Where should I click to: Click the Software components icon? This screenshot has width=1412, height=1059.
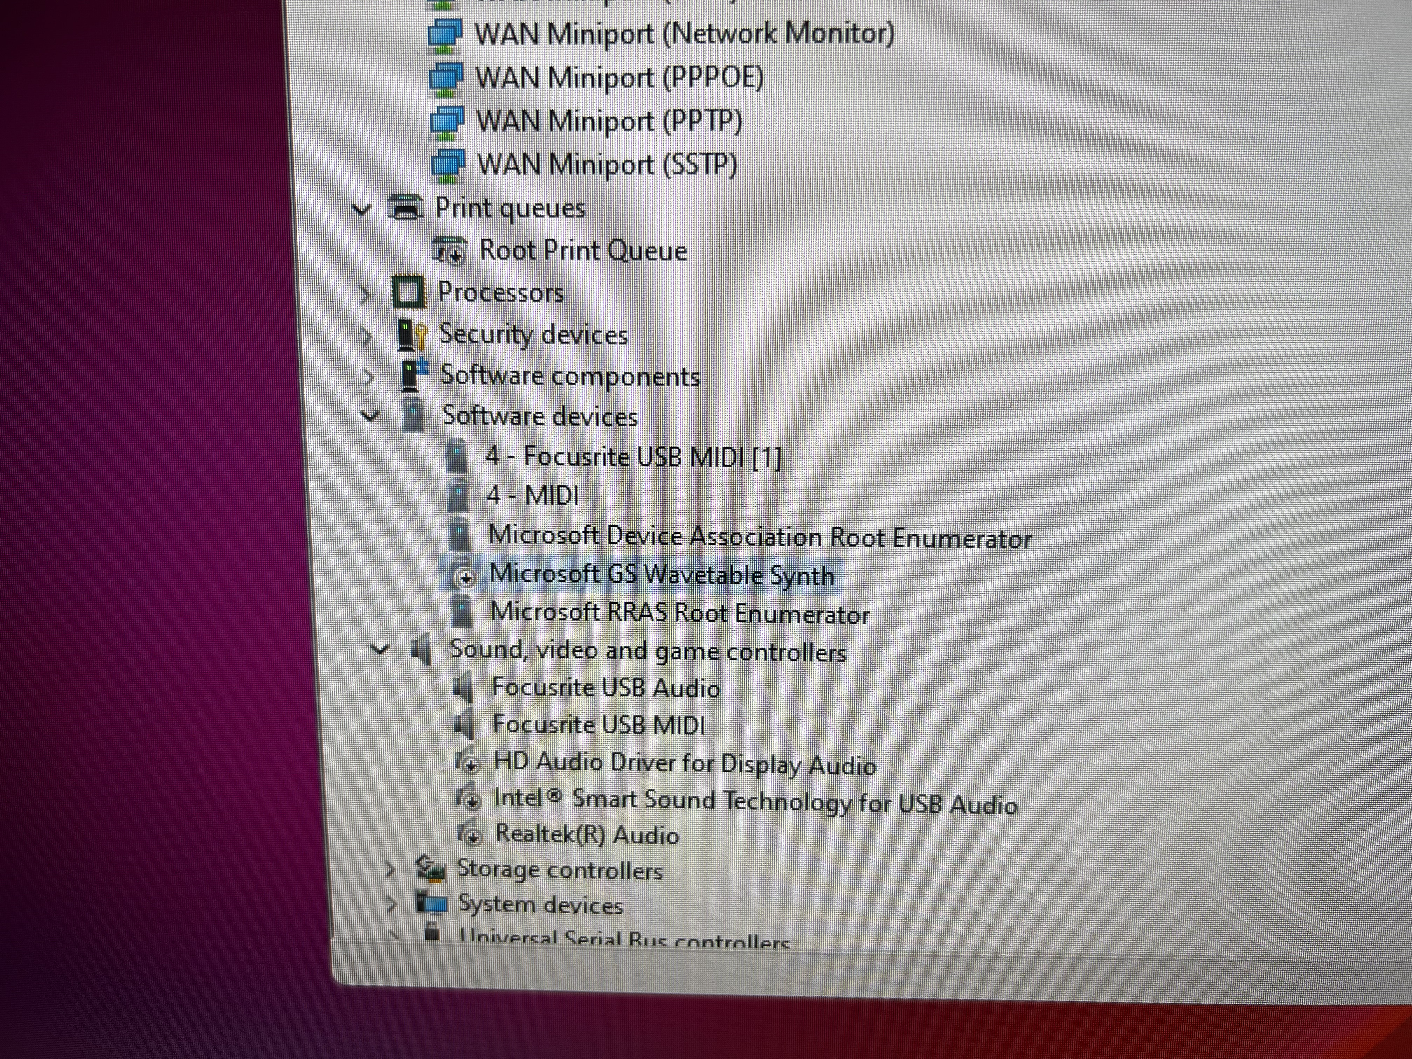[x=414, y=375]
